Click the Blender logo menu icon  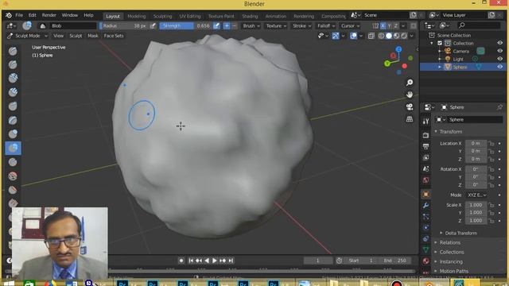pos(9,15)
